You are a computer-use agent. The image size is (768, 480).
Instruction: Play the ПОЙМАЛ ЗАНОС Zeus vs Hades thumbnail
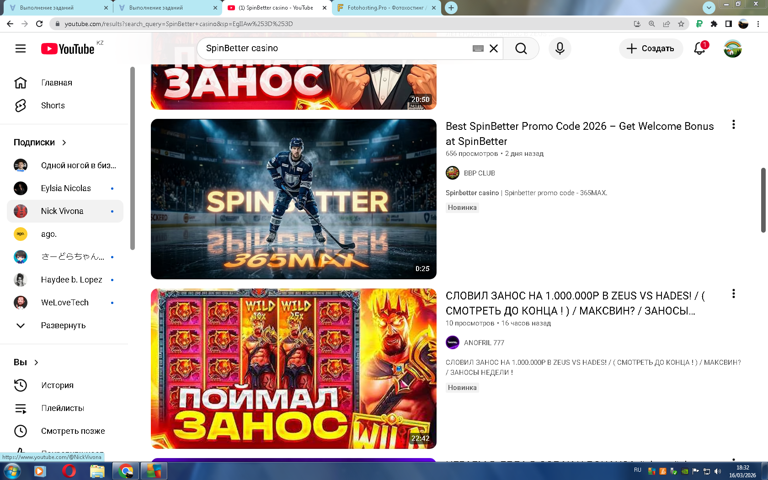(293, 368)
